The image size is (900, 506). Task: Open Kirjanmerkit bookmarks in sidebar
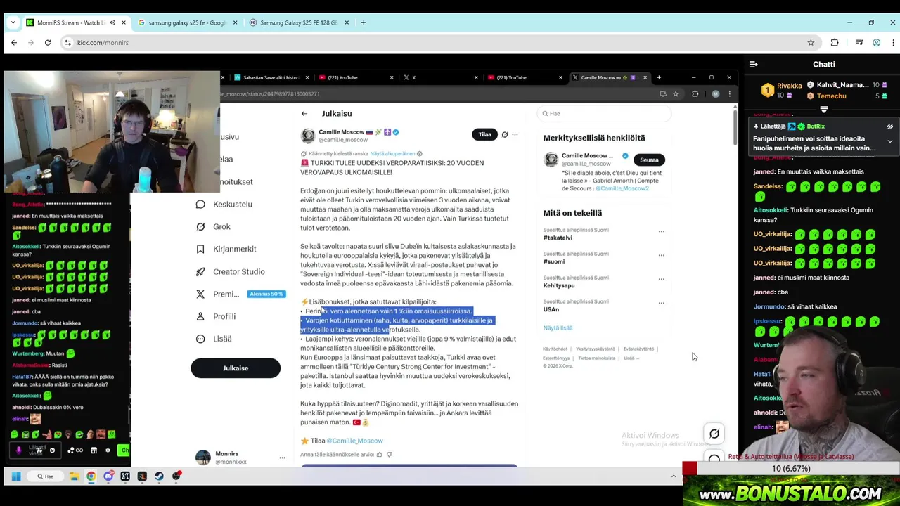pyautogui.click(x=226, y=249)
